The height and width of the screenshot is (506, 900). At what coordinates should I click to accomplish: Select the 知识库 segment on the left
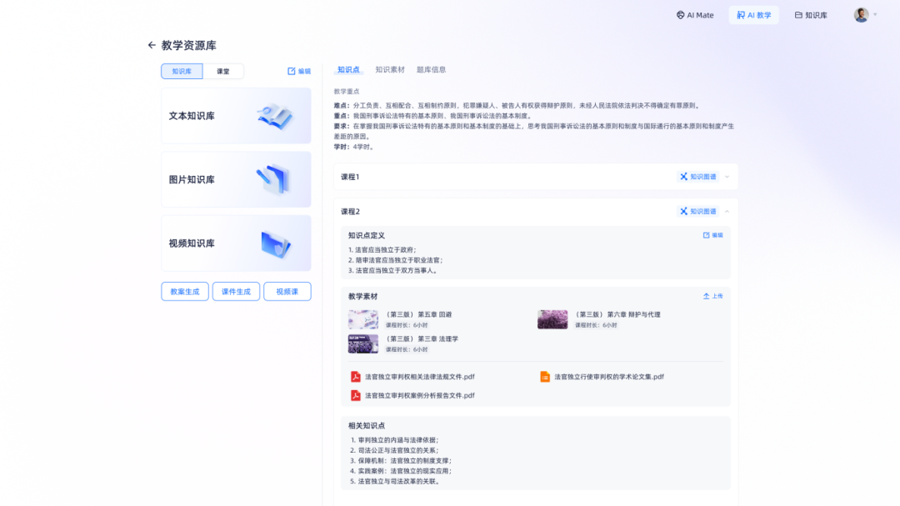[x=181, y=71]
